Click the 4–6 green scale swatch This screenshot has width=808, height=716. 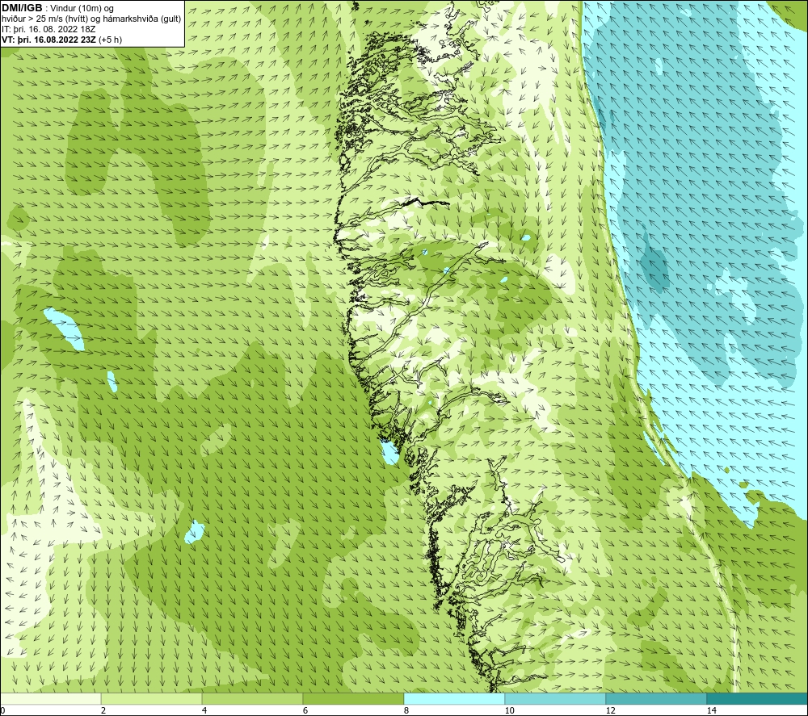coord(252,698)
